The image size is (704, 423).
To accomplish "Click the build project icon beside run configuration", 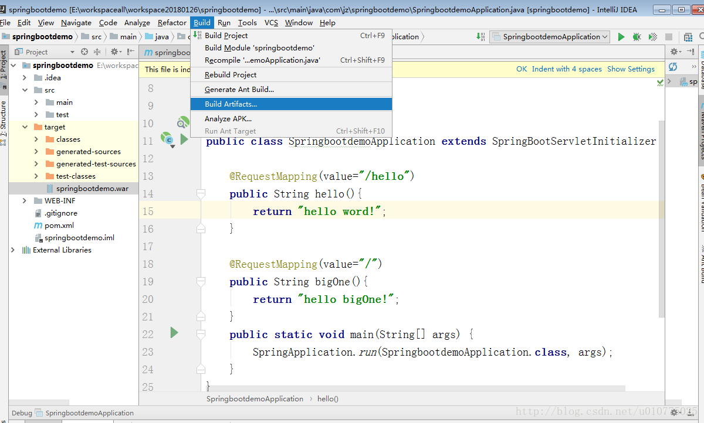I will tap(479, 37).
